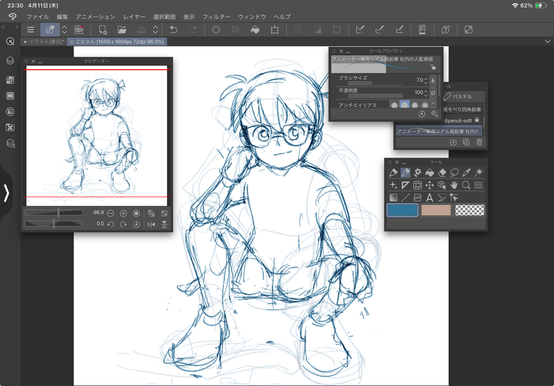Open the レイヤー menu
554x386 pixels.
[135, 17]
